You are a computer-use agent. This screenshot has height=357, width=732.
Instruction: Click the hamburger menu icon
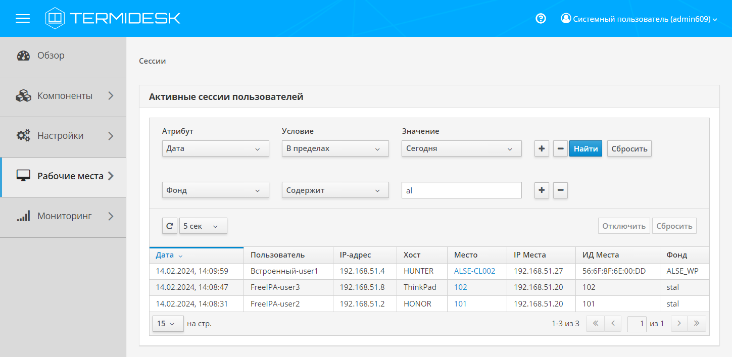23,19
